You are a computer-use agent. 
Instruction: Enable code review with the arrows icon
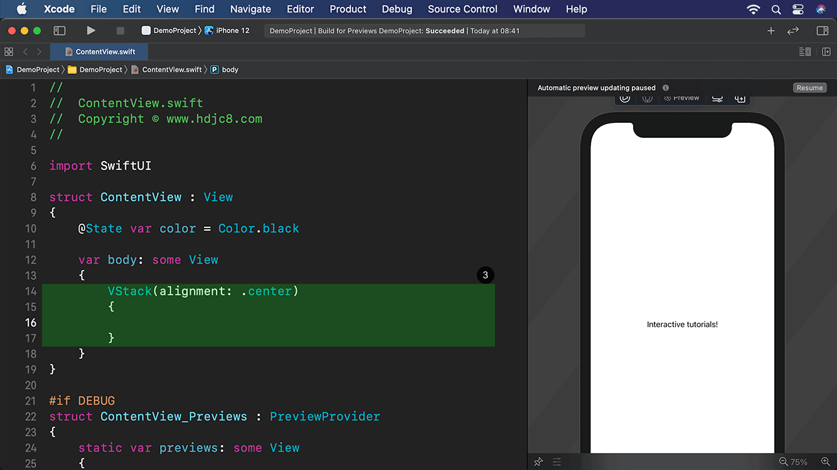click(793, 30)
